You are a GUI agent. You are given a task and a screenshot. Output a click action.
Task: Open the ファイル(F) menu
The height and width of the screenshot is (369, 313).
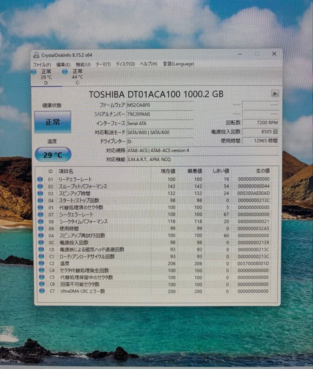click(42, 64)
